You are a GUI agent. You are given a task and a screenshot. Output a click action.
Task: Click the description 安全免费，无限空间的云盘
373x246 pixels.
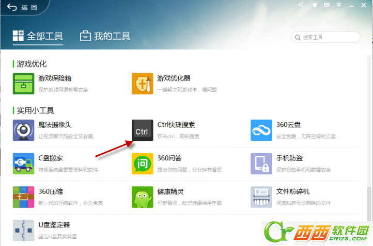306,136
